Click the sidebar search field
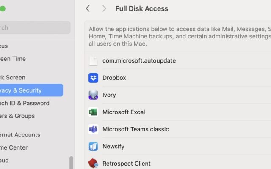271x169 pixels. (35, 27)
